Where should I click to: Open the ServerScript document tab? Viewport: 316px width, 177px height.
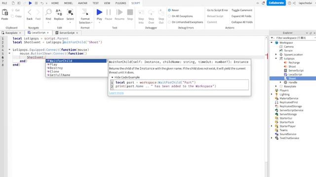click(67, 33)
